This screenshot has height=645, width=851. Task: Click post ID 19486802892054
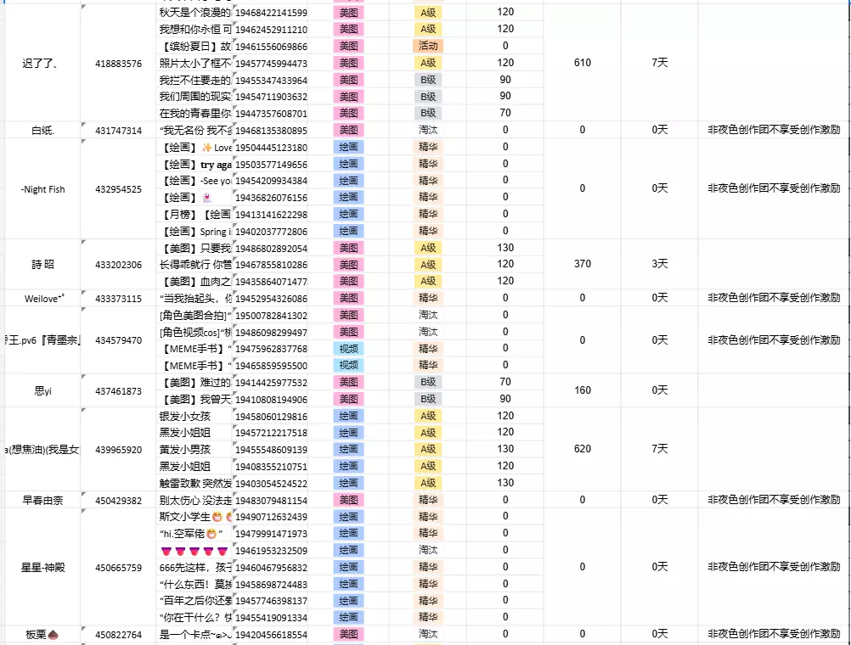point(271,249)
